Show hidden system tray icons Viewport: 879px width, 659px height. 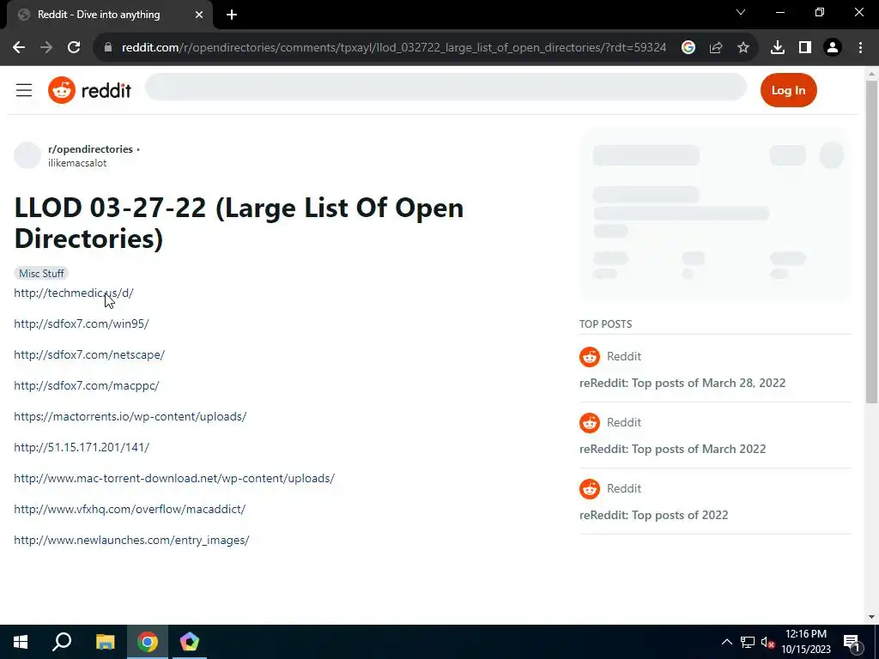point(726,642)
